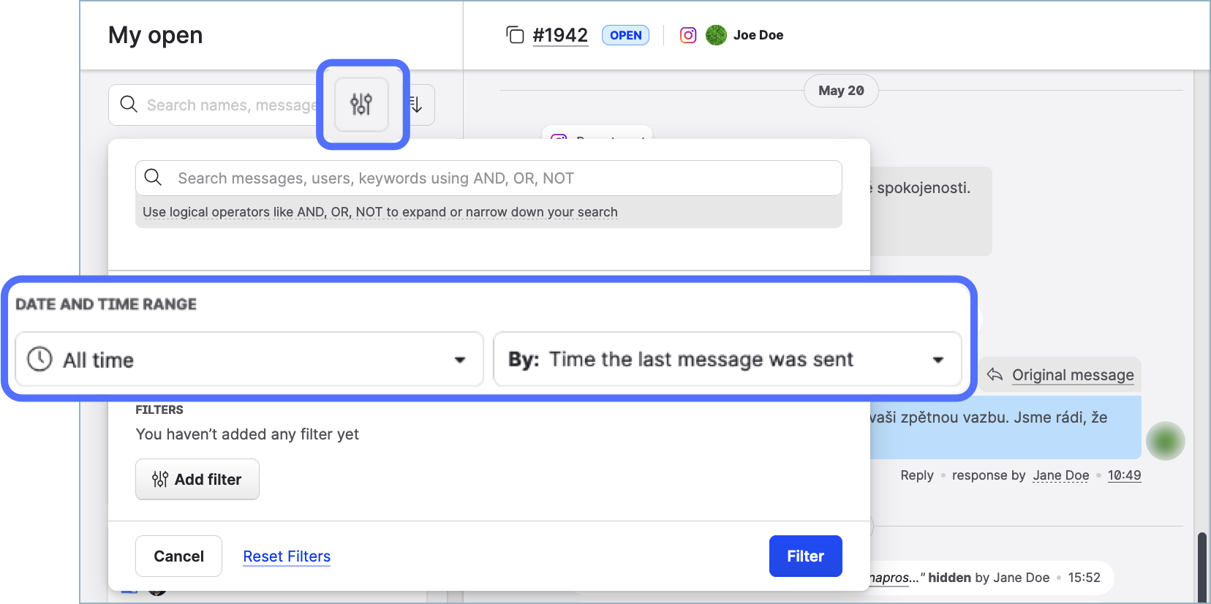Click the magnifier icon in names search
This screenshot has width=1211, height=604.
pos(129,105)
